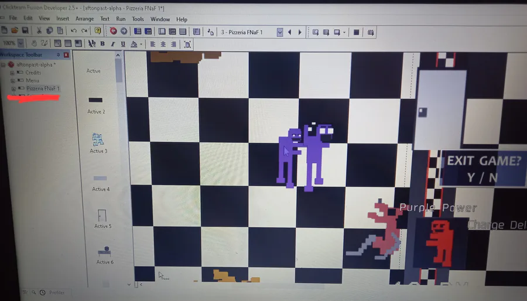Click the Build and Run icon at toolbar end
Screen dimensions: 527x301
pos(371,33)
